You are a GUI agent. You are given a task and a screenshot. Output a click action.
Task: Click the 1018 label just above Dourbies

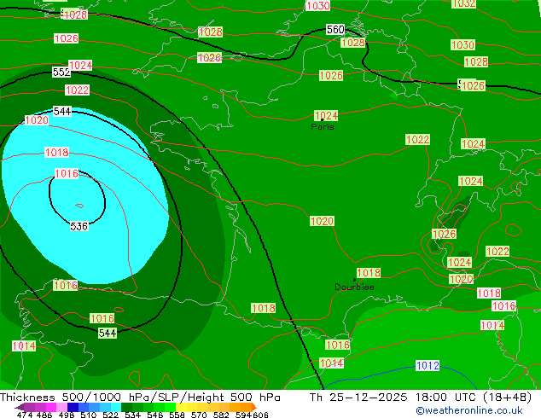point(369,273)
